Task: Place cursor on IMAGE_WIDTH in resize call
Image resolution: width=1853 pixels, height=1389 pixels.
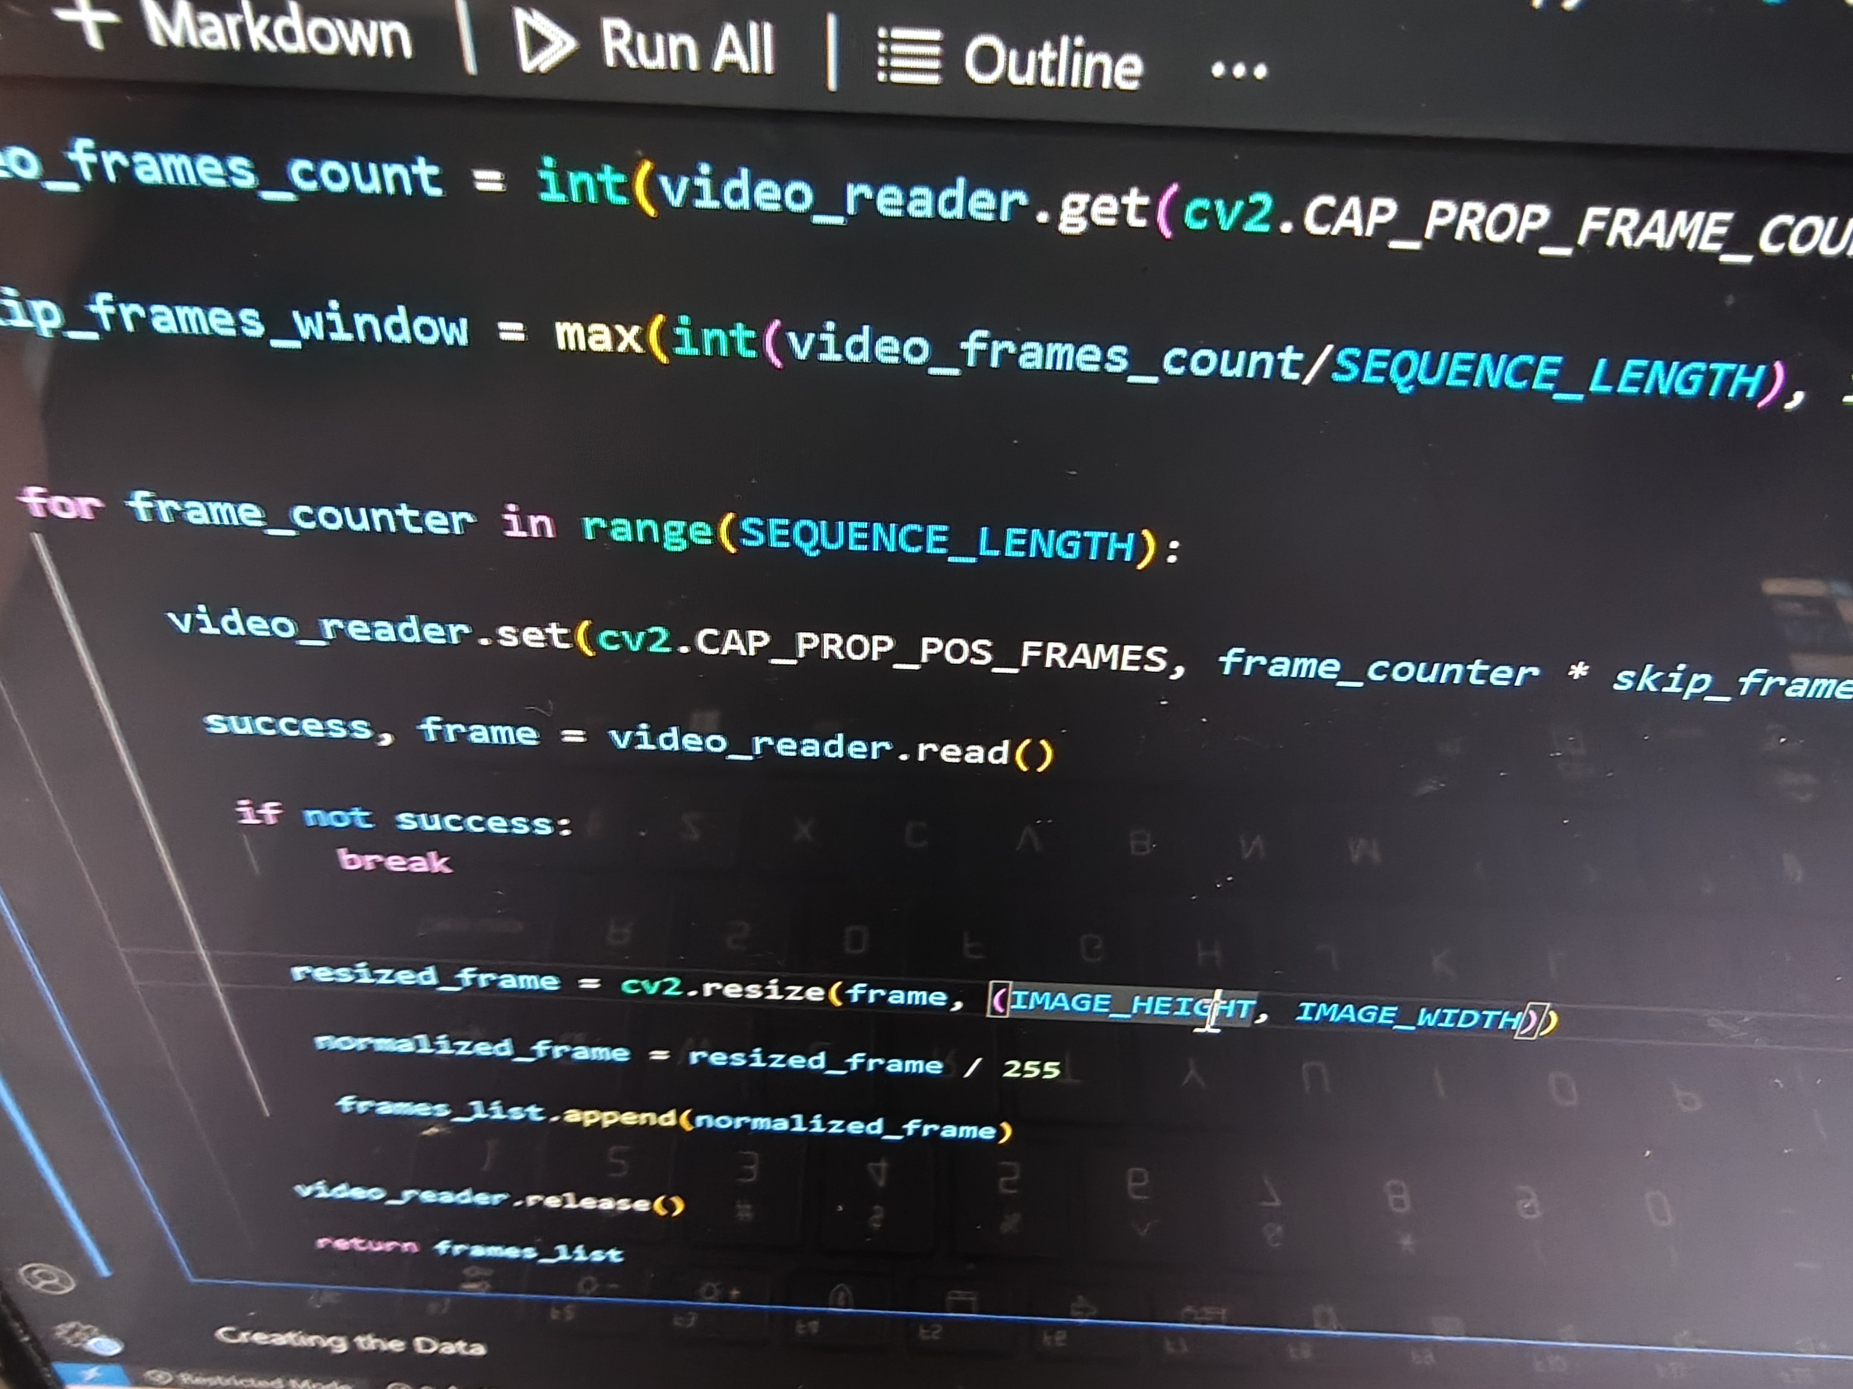Action: (1407, 1016)
